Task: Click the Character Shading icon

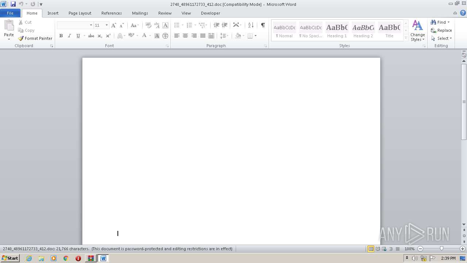Action: click(157, 36)
